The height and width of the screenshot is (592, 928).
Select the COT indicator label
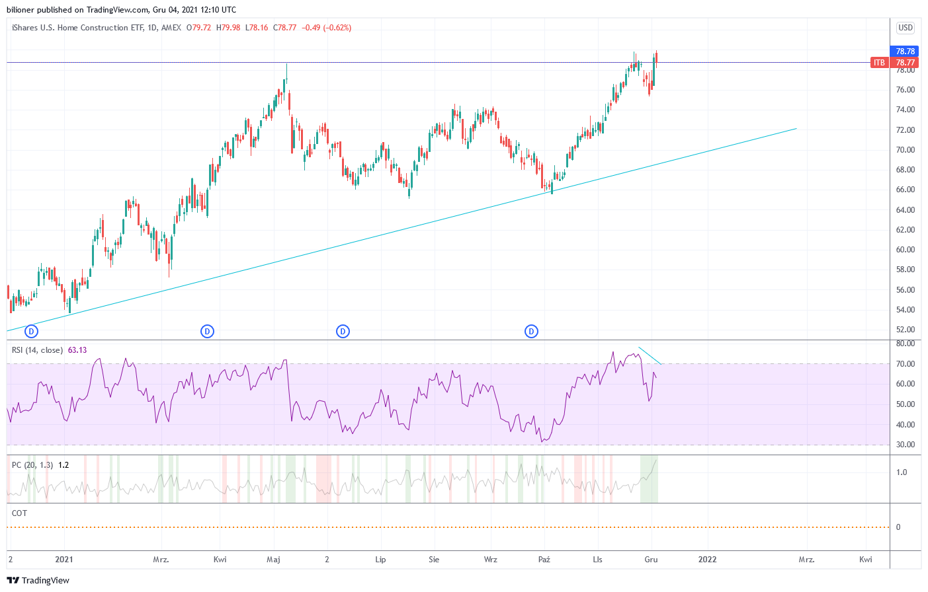point(20,513)
